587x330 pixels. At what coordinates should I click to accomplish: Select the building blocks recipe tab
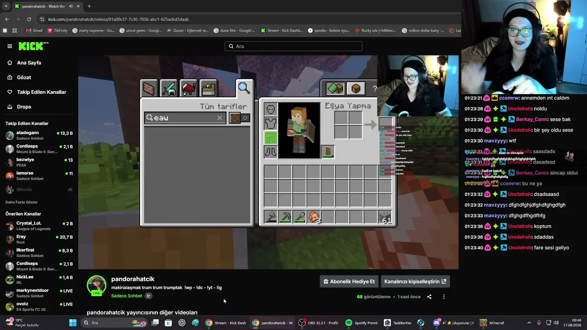coord(149,88)
